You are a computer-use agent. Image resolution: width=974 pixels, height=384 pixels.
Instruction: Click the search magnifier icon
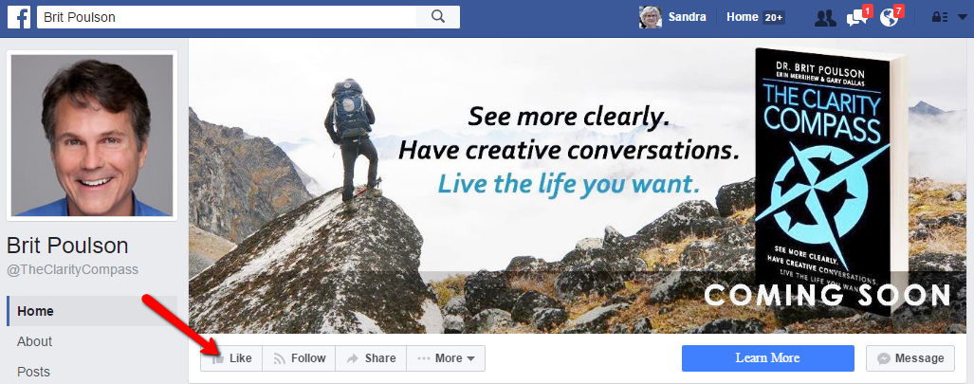pyautogui.click(x=438, y=17)
